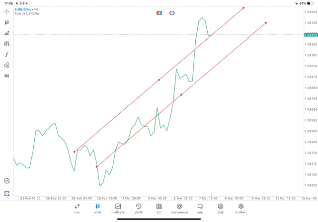Switch to the ราคา (Quotes) tab
Image resolution: width=318 pixels, height=222 pixels.
(77, 208)
